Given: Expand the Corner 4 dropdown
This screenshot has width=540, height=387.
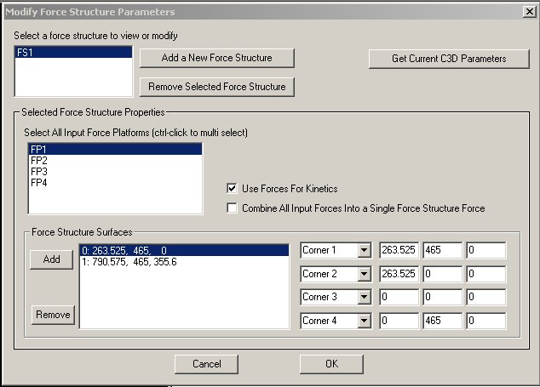Looking at the screenshot, I should point(365,322).
